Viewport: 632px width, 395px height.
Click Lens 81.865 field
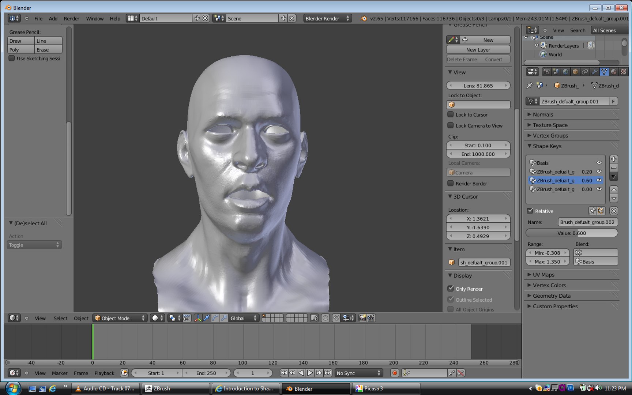click(x=478, y=86)
